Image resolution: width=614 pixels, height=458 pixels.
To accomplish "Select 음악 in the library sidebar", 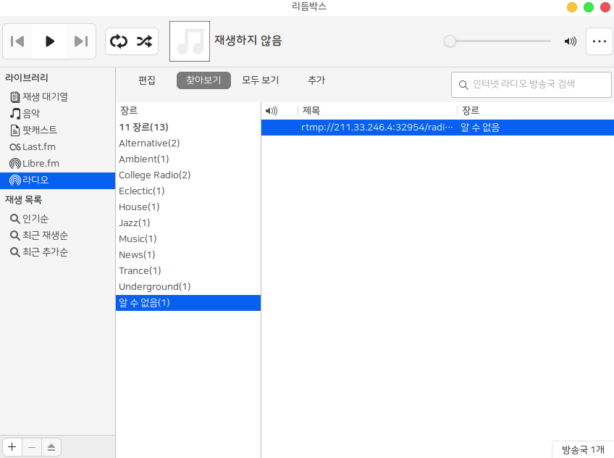I will click(30, 113).
